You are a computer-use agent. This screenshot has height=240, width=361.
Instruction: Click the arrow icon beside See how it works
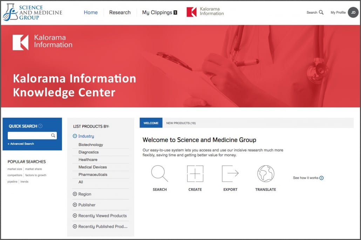pos(322,178)
